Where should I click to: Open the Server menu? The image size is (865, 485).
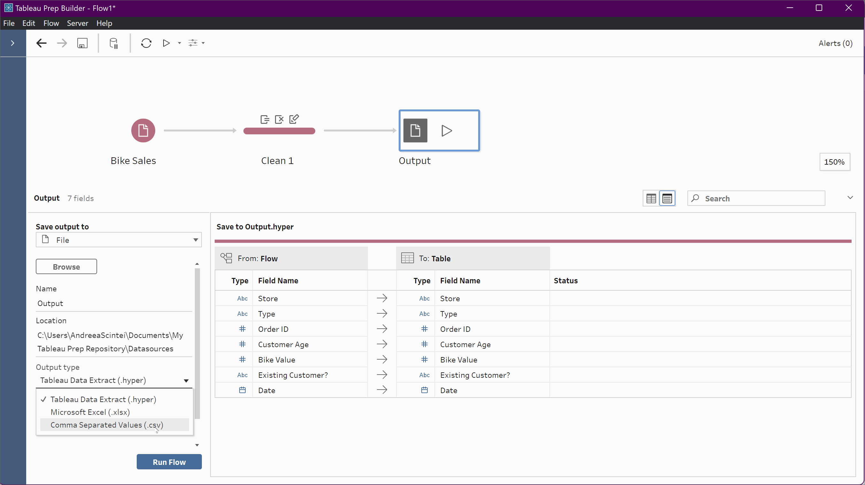point(77,23)
